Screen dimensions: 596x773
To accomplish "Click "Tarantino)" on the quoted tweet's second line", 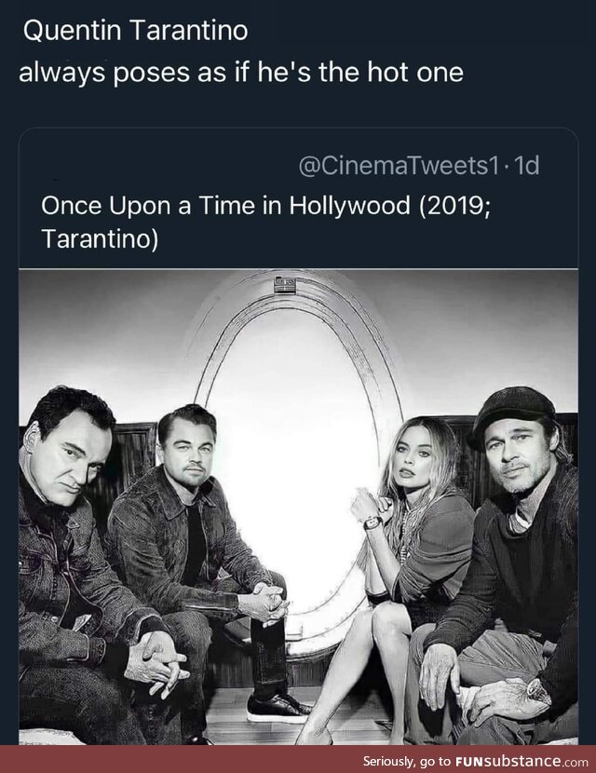I will [101, 238].
